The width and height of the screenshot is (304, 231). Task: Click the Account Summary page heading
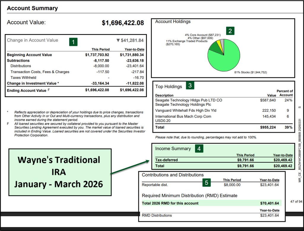(x=32, y=8)
